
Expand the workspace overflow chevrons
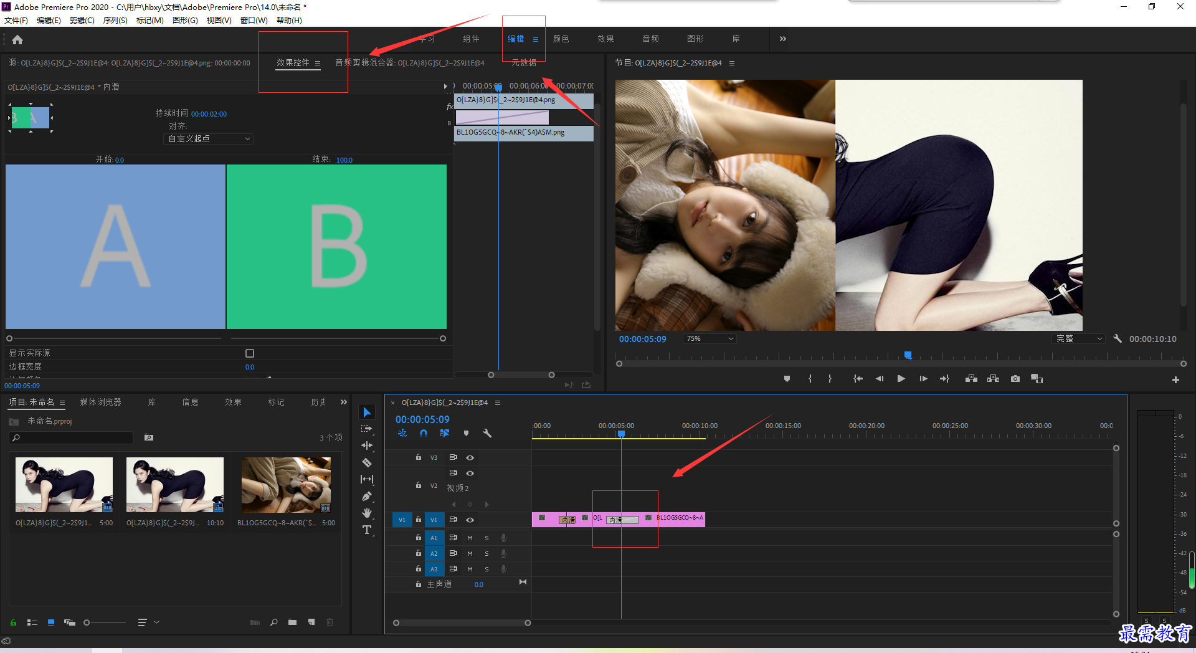coord(783,39)
